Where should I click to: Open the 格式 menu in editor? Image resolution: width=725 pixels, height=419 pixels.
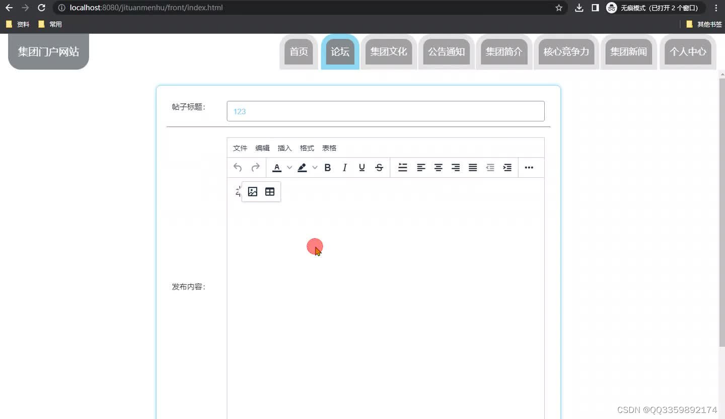click(x=307, y=148)
